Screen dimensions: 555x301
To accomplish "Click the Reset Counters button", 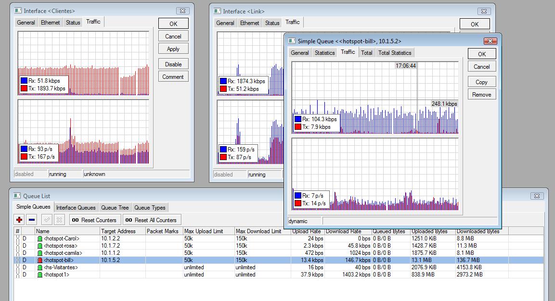I will pyautogui.click(x=94, y=220).
